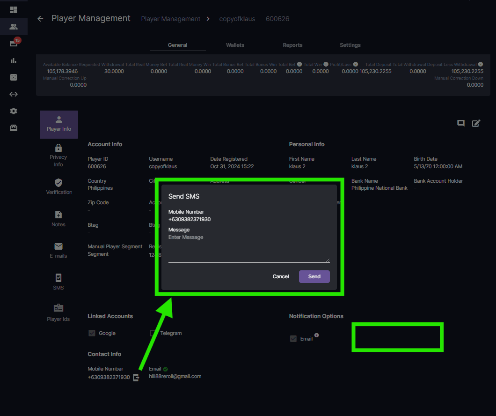Screen dimensions: 496x416
Task: Click the date Oct 31, 2024 15:22
Action: click(232, 166)
